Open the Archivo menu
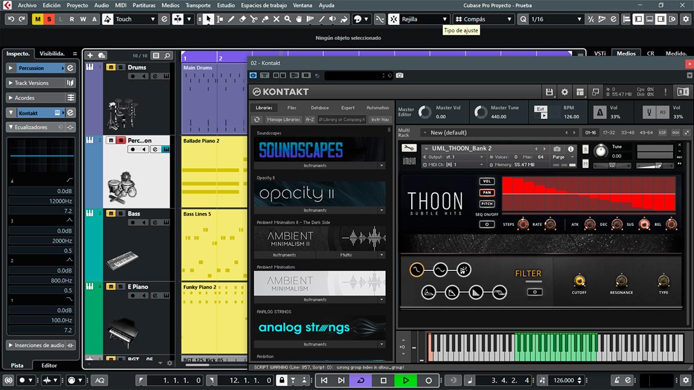Viewport: 694px width, 390px height. 27,5
